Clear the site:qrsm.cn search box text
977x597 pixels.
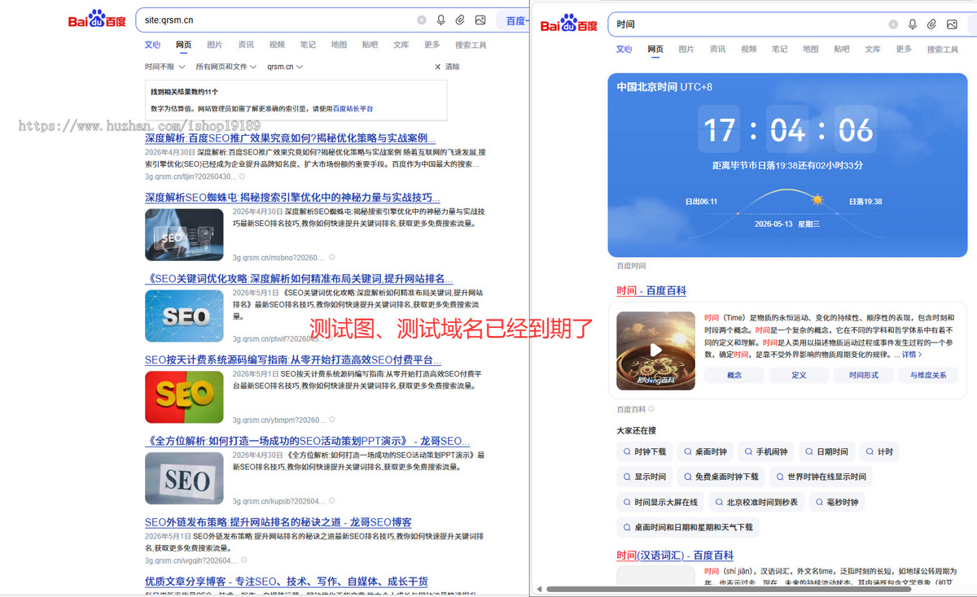pos(421,20)
